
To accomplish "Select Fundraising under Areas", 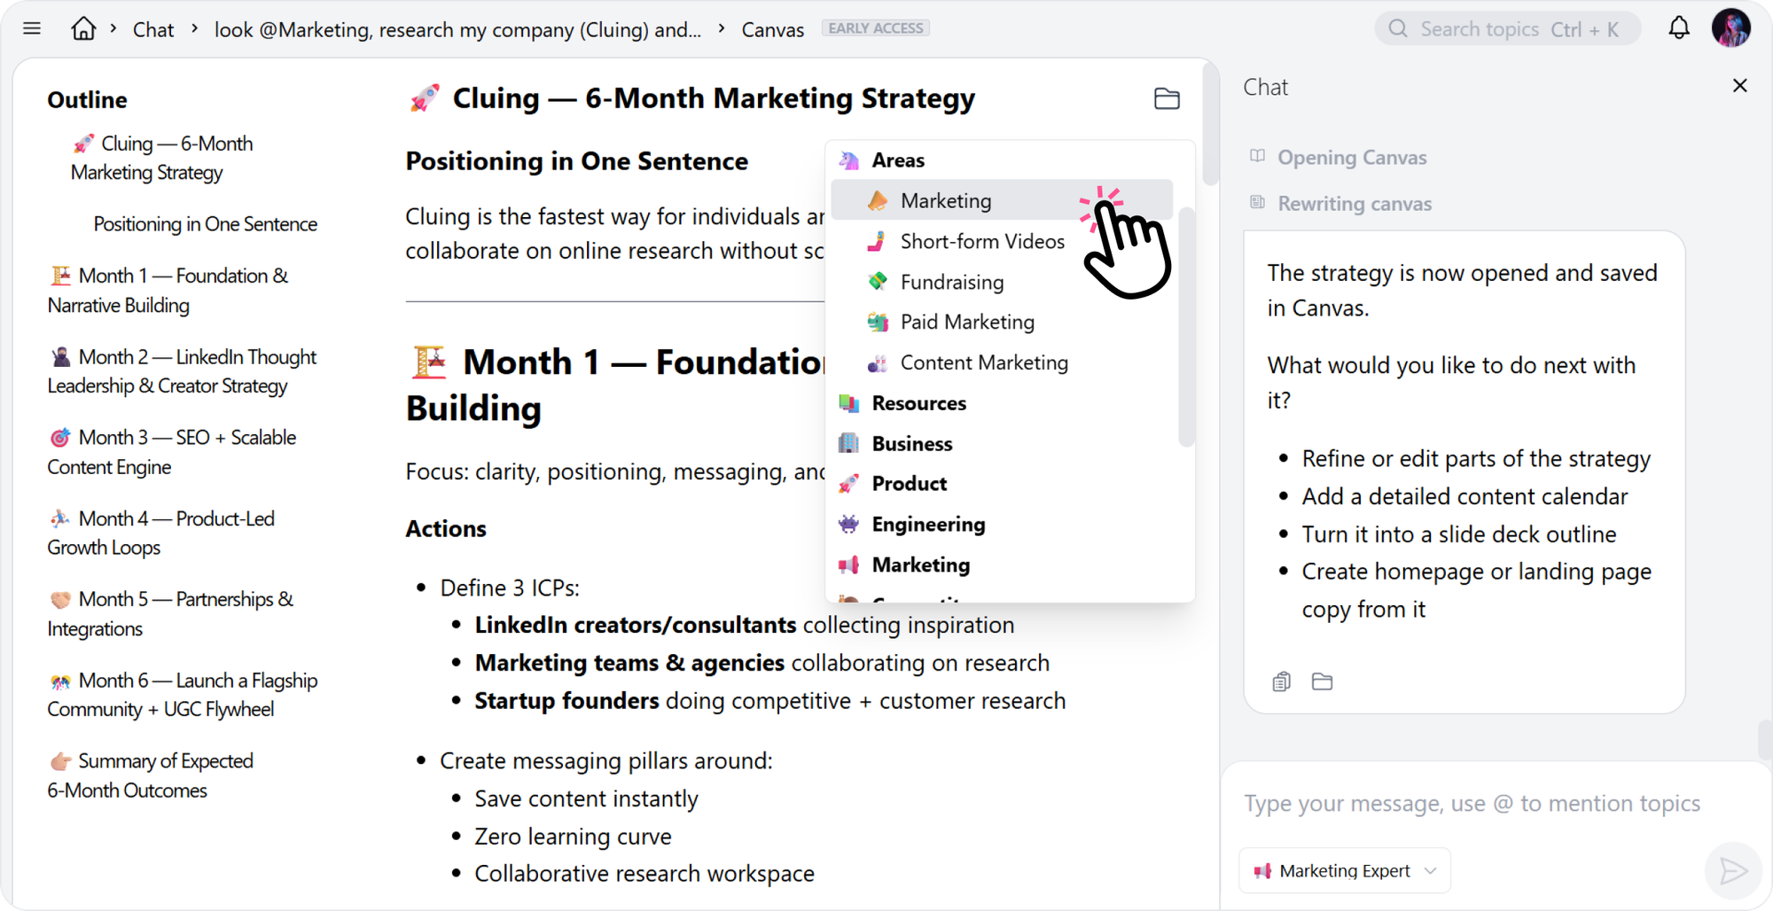I will 952,282.
